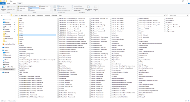Open Quick Access Toolbar customize dropdown

coord(8,1)
